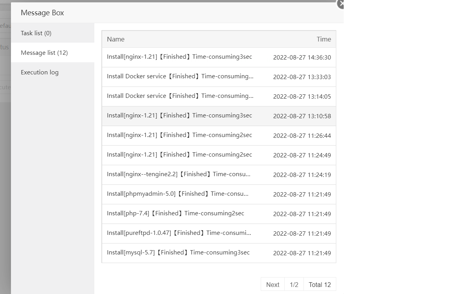Click the Total 12 count label
The width and height of the screenshot is (451, 294).
point(319,285)
